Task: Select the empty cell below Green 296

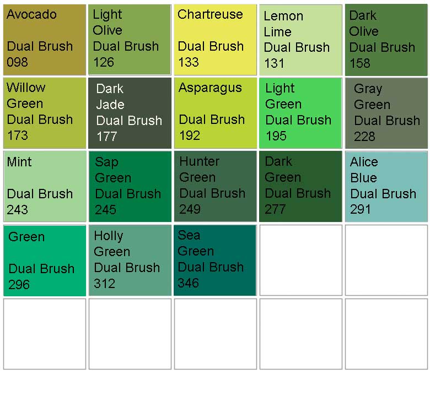Action: pyautogui.click(x=45, y=334)
